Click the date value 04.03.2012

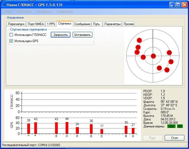coord(168,119)
